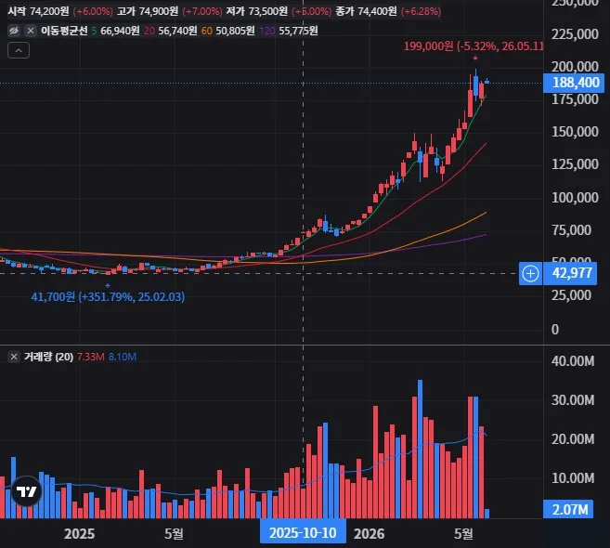The height and width of the screenshot is (548, 610).
Task: Click the high price 고가 74,900원
Action: pos(148,11)
